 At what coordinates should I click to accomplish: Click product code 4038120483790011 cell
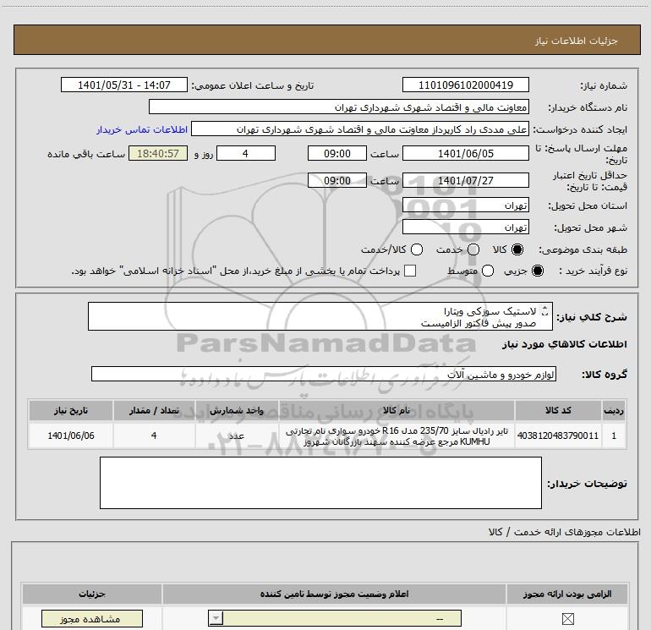558,436
